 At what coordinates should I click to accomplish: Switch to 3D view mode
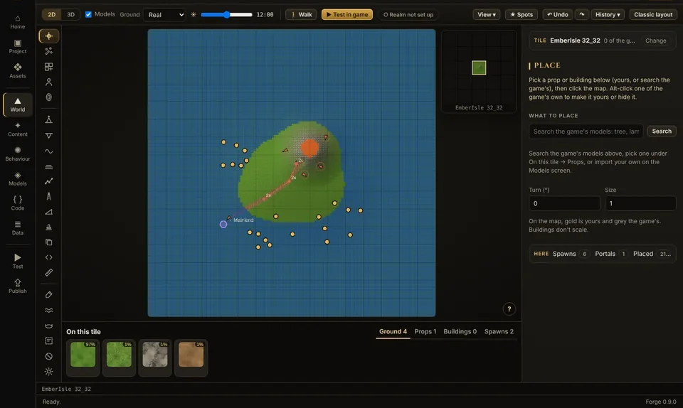click(70, 14)
